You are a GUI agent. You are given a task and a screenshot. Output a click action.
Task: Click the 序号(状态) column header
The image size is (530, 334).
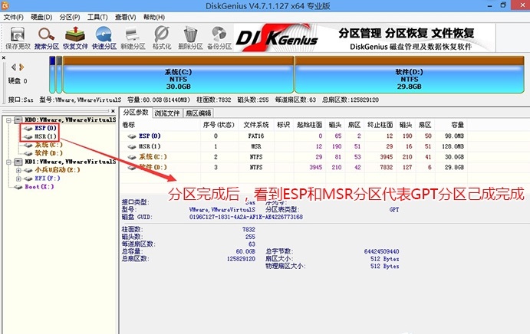(219, 125)
